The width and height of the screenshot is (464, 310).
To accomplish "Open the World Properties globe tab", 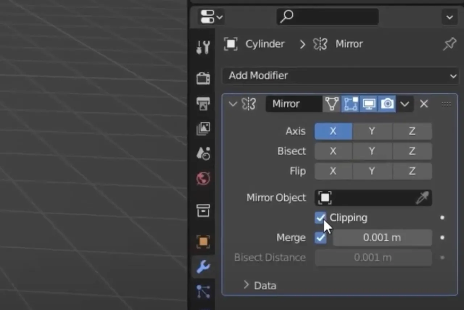I will click(x=203, y=178).
